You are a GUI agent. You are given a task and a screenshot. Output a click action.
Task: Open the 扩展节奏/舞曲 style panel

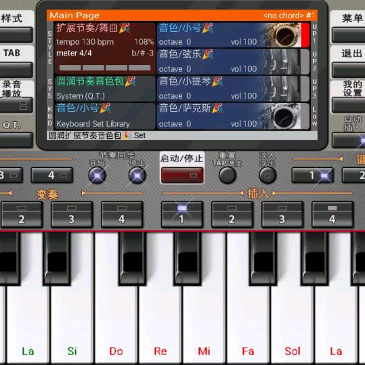coord(105,48)
